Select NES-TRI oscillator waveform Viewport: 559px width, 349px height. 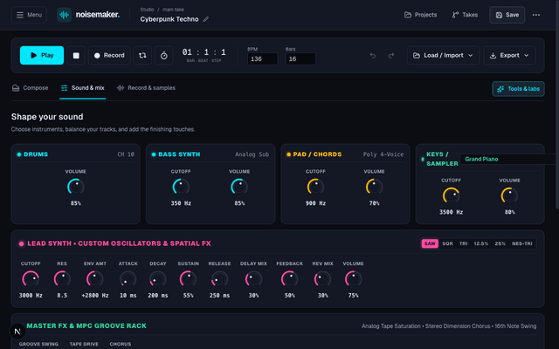coord(522,243)
